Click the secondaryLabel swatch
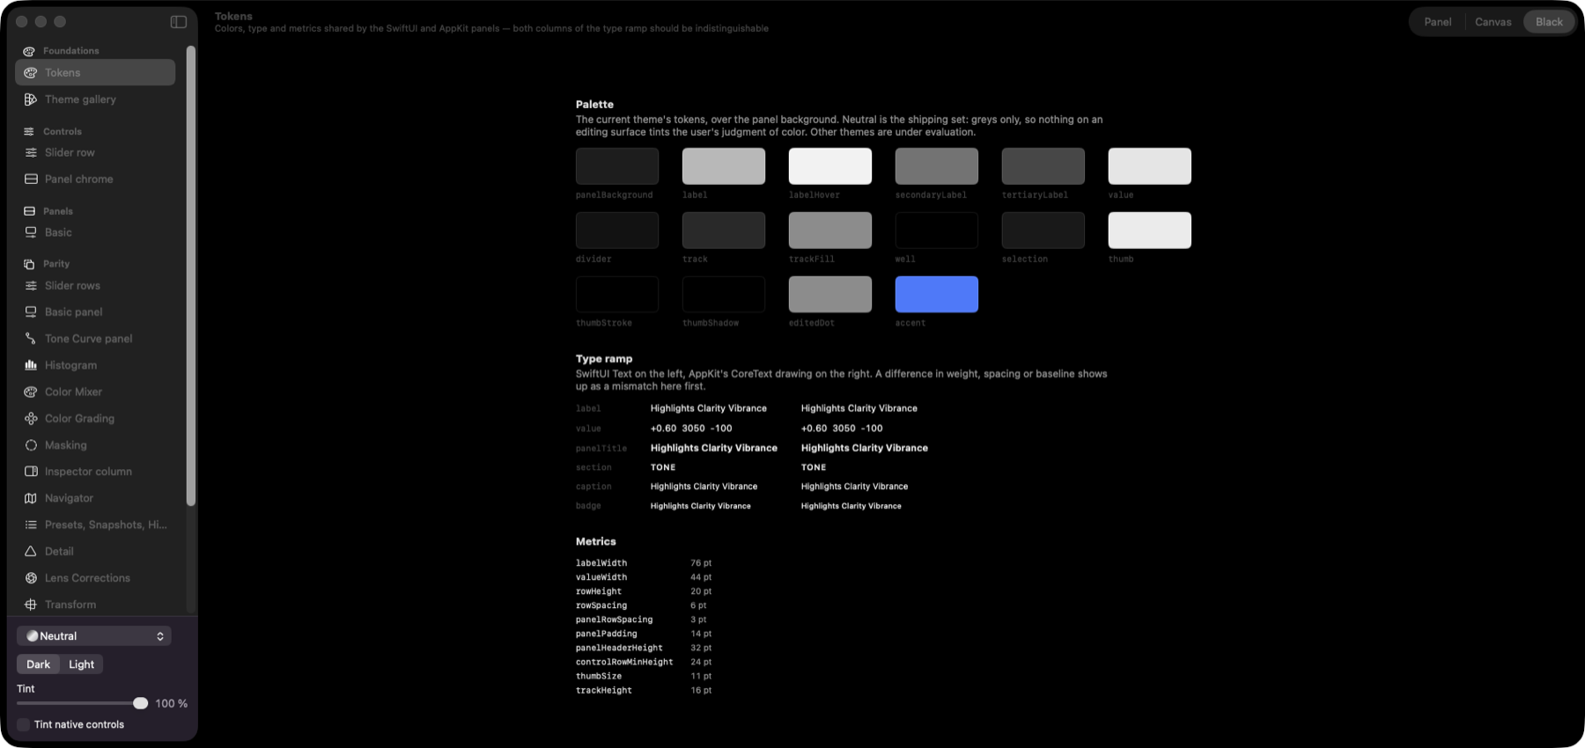1585x748 pixels. point(936,166)
